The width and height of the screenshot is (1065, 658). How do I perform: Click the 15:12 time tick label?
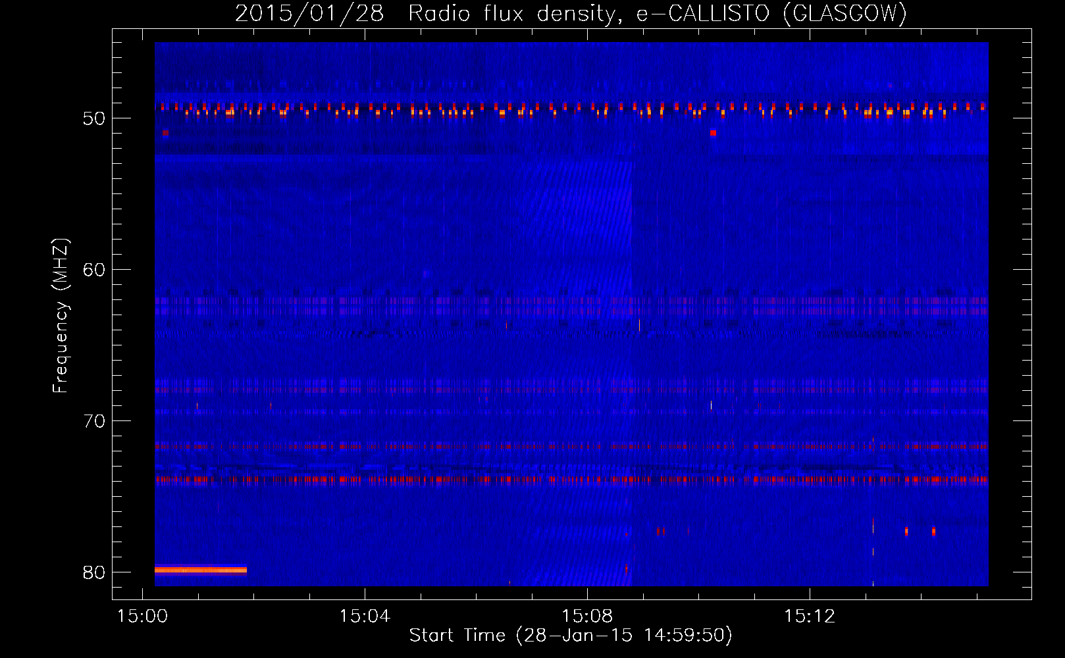point(810,617)
